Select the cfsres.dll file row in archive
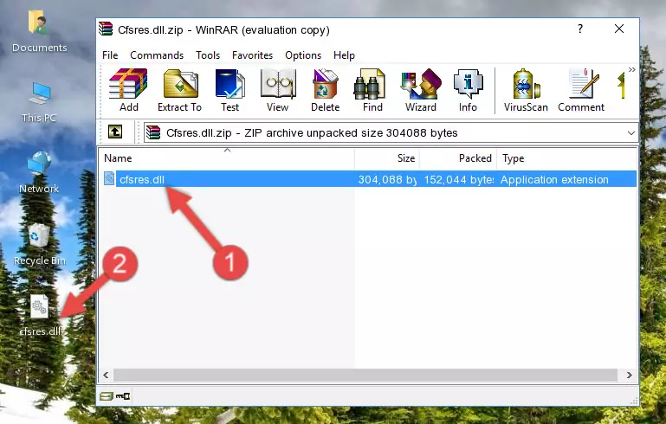The image size is (666, 424). click(369, 179)
